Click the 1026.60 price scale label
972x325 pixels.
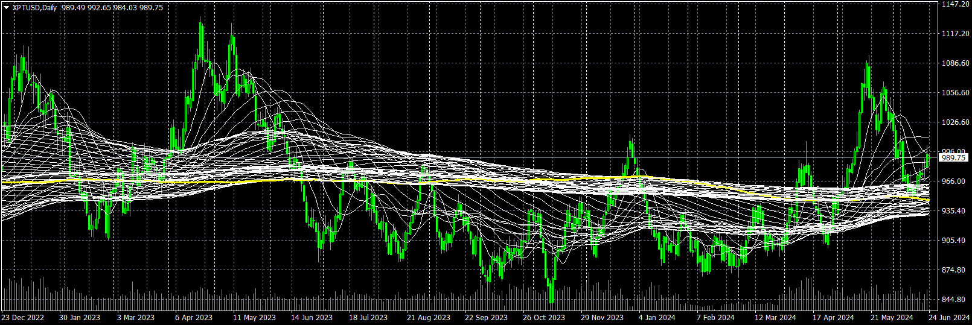pos(955,122)
